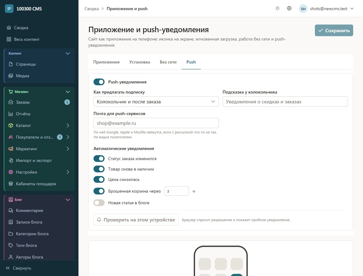The width and height of the screenshot is (363, 276).
Task: Click Покупатели badge showing 3
Action: tap(60, 137)
